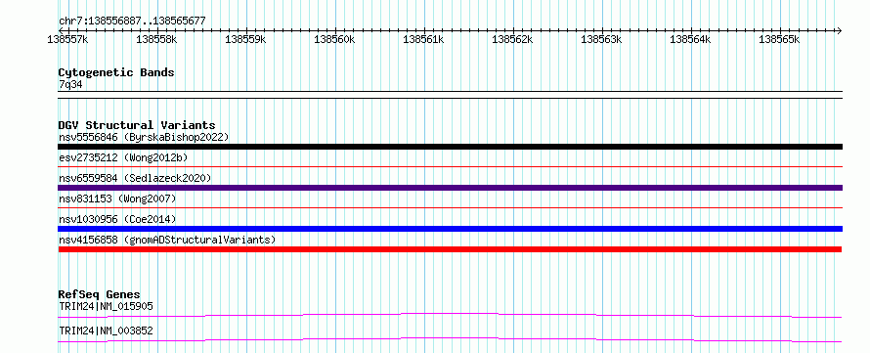Click the 138563k ruler tick label
Image resolution: width=870 pixels, height=353 pixels.
601,39
